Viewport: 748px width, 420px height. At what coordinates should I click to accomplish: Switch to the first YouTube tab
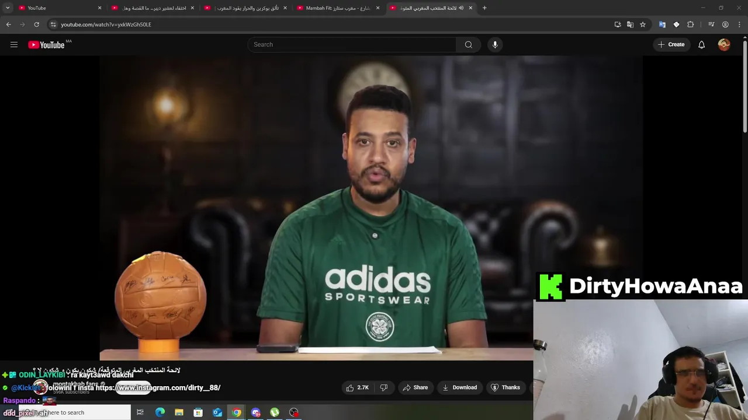point(60,8)
